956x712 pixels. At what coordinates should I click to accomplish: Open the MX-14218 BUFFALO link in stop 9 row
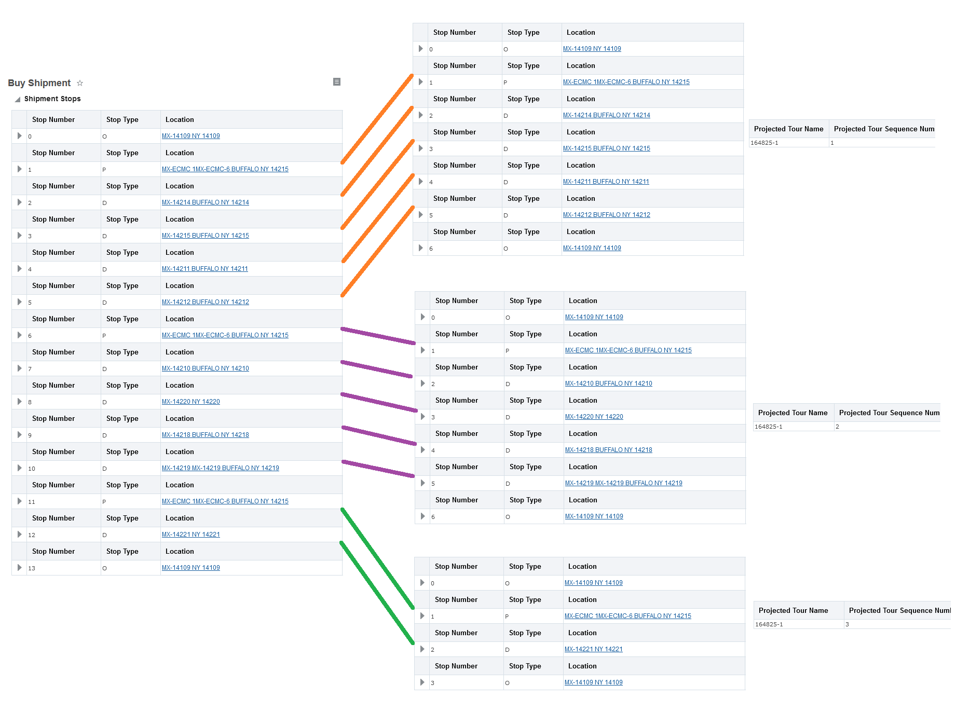click(205, 435)
